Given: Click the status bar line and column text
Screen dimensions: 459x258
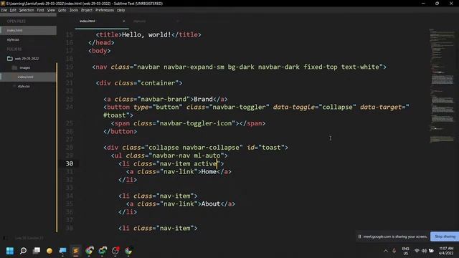Looking at the screenshot, I should tap(29, 238).
